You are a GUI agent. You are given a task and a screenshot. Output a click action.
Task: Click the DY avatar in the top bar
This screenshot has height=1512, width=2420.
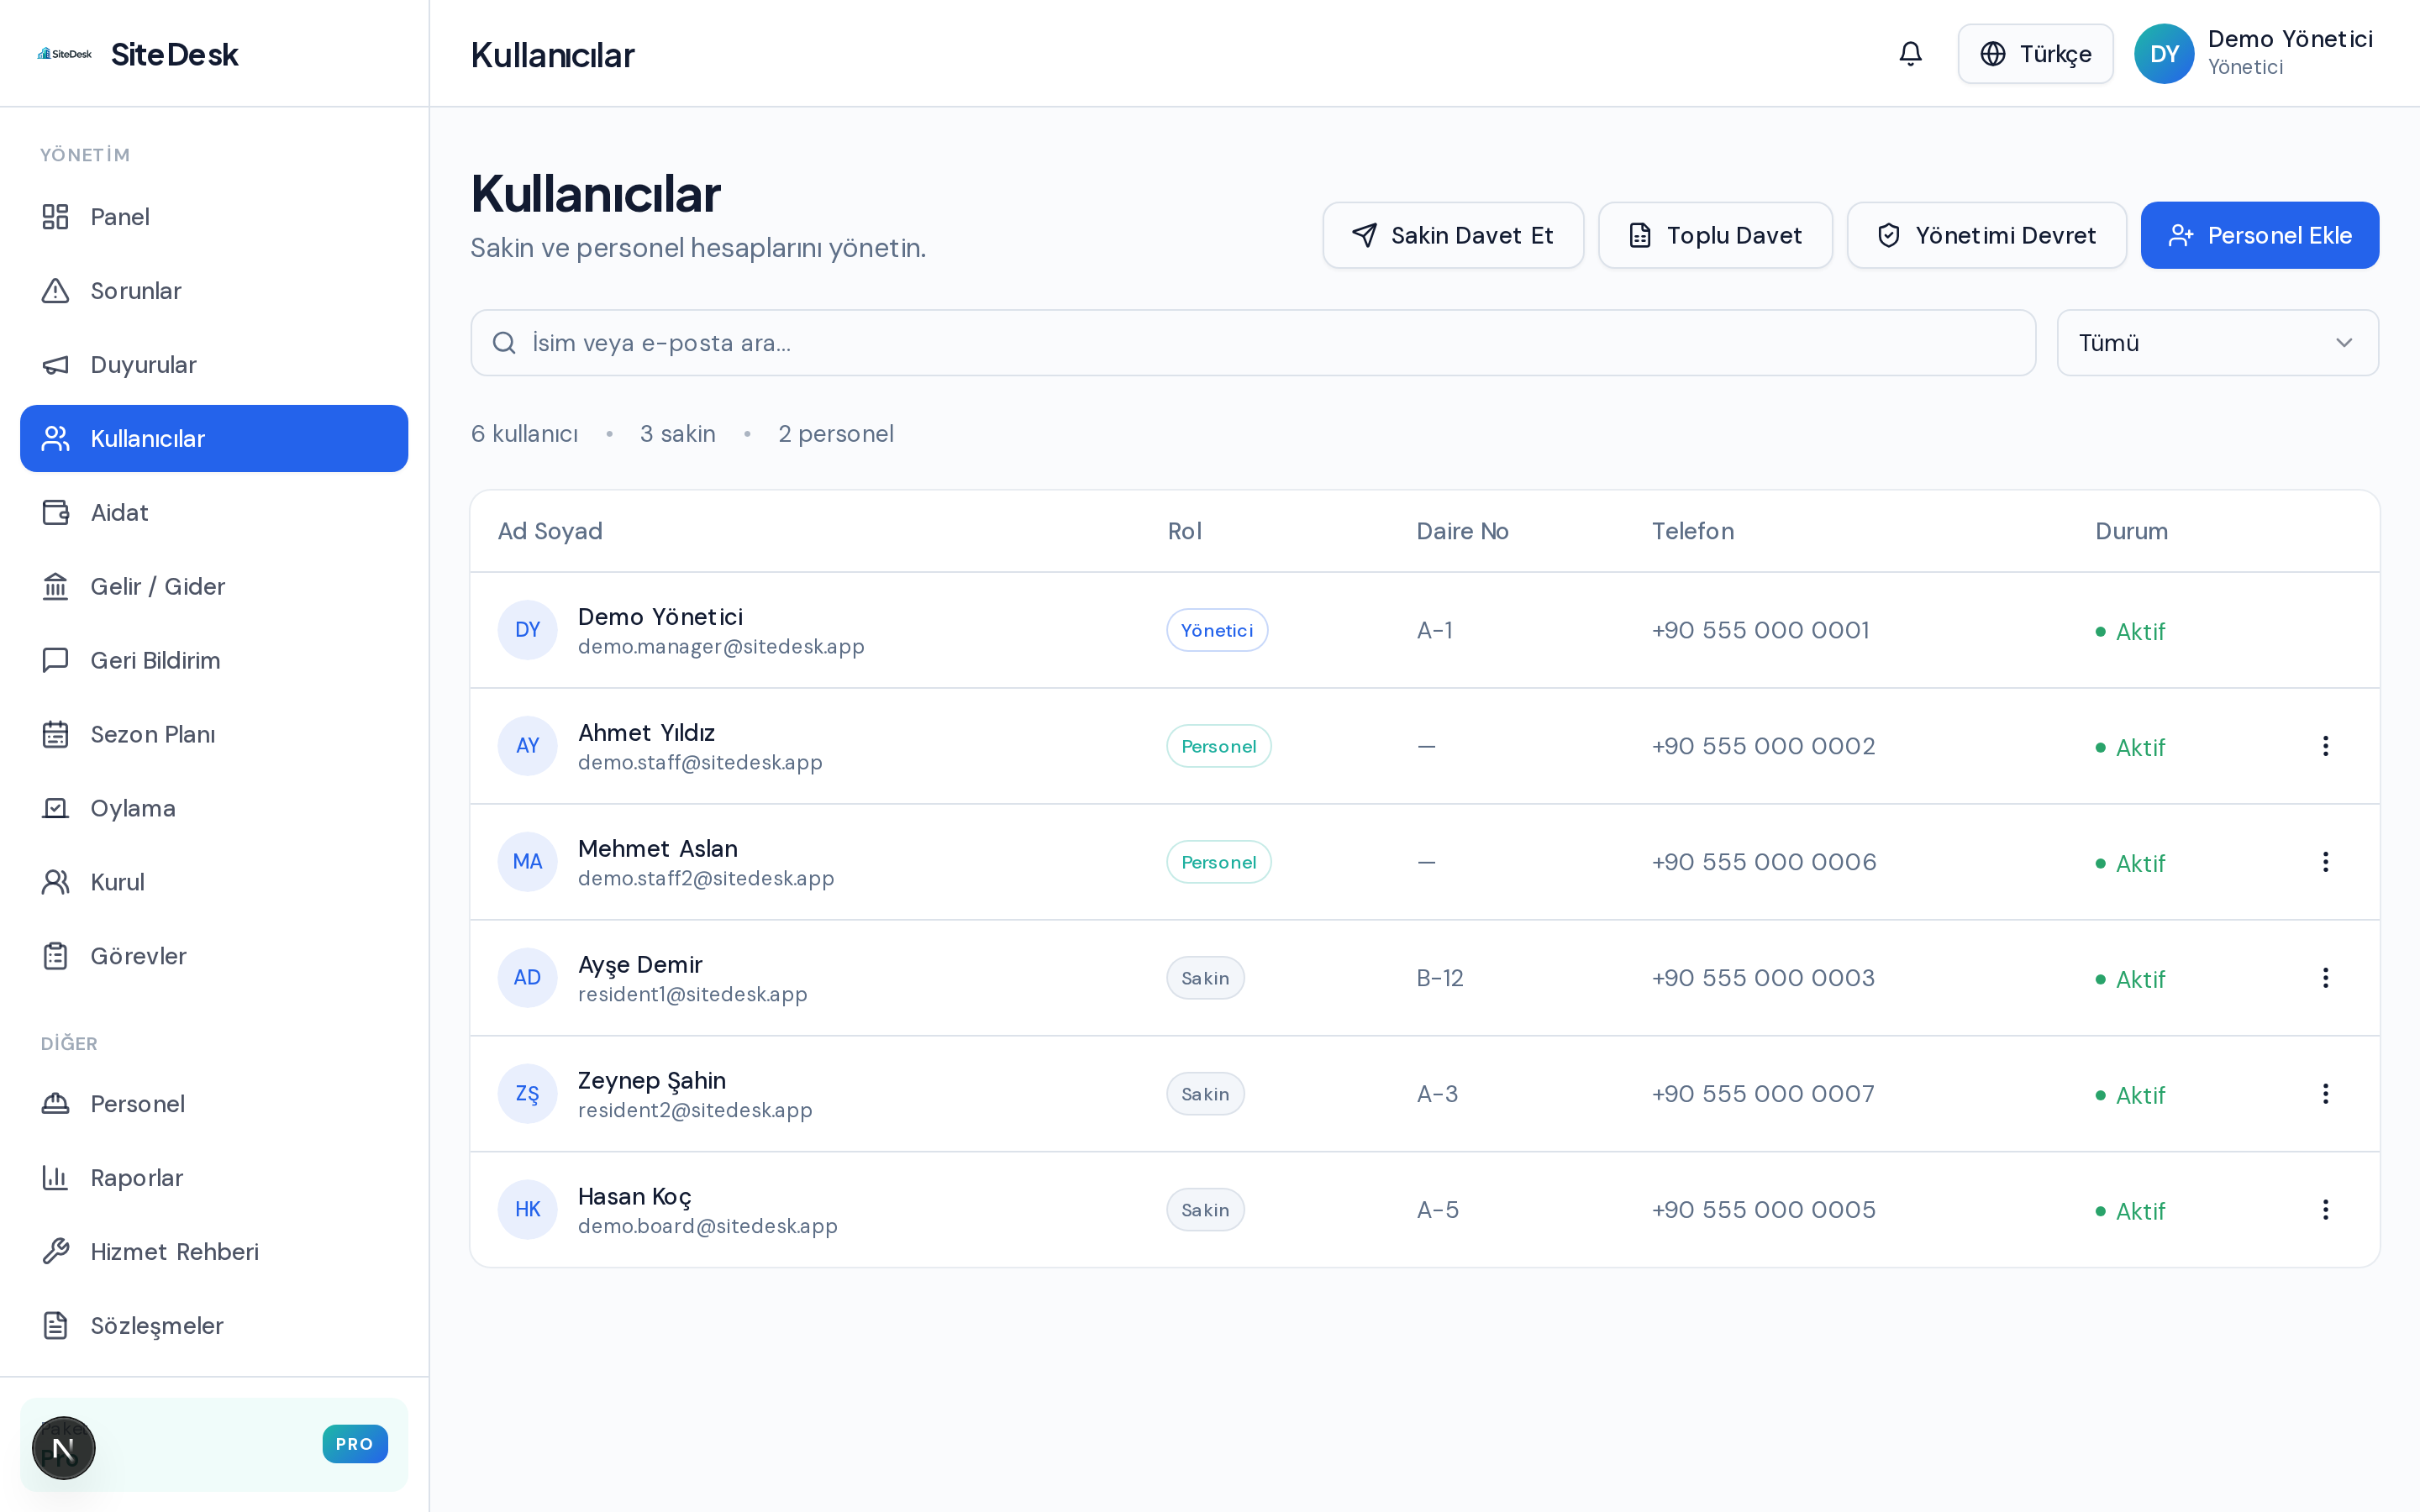click(x=2164, y=54)
